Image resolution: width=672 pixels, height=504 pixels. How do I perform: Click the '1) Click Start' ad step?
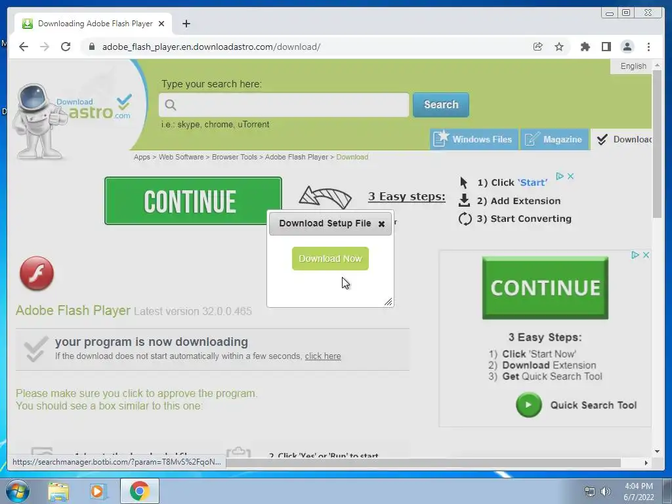tap(512, 182)
